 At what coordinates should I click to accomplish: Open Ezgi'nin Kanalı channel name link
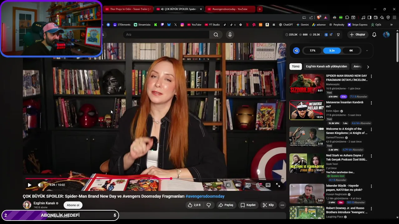pyautogui.click(x=44, y=203)
